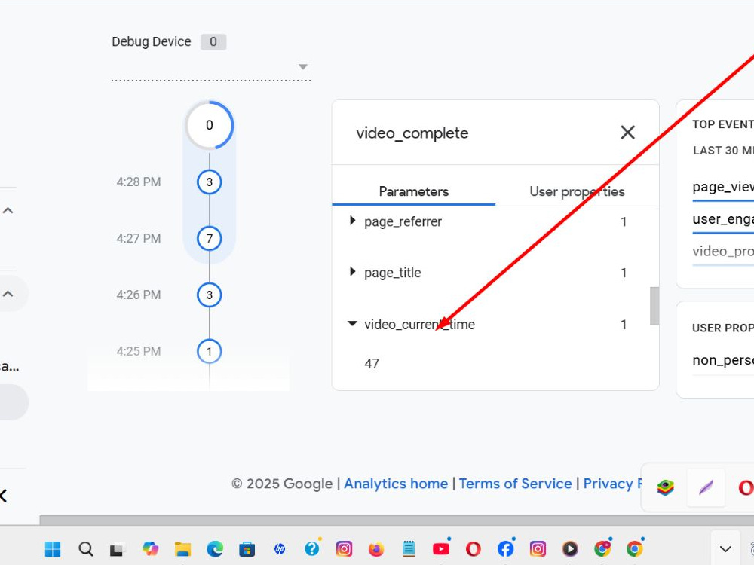Open the Instagram icon beside Firefox

pyautogui.click(x=344, y=549)
